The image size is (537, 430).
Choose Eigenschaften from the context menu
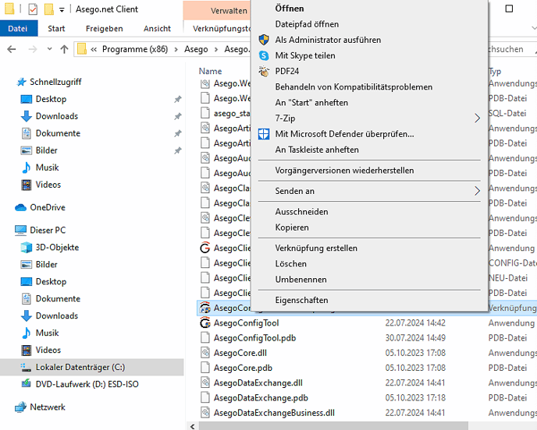click(x=301, y=300)
